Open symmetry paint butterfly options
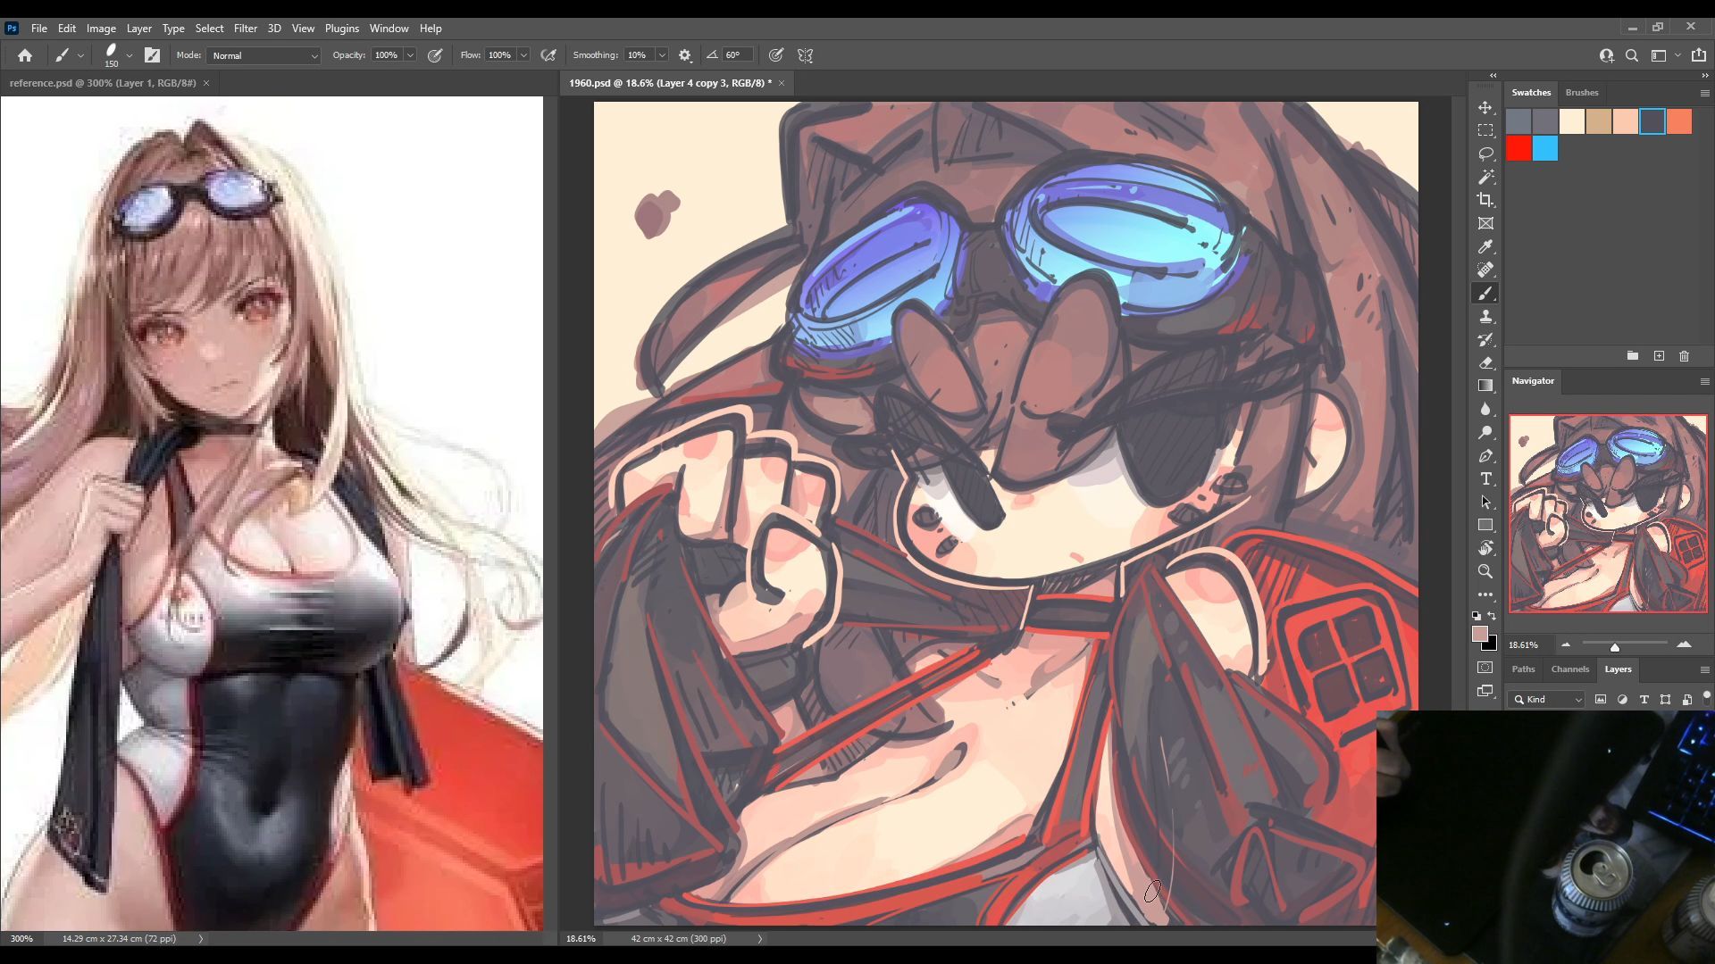This screenshot has width=1715, height=964. (805, 55)
